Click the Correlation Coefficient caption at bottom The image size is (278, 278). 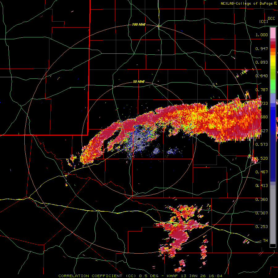(140, 276)
